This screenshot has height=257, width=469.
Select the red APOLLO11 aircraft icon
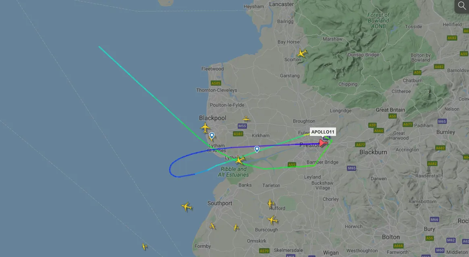click(323, 143)
